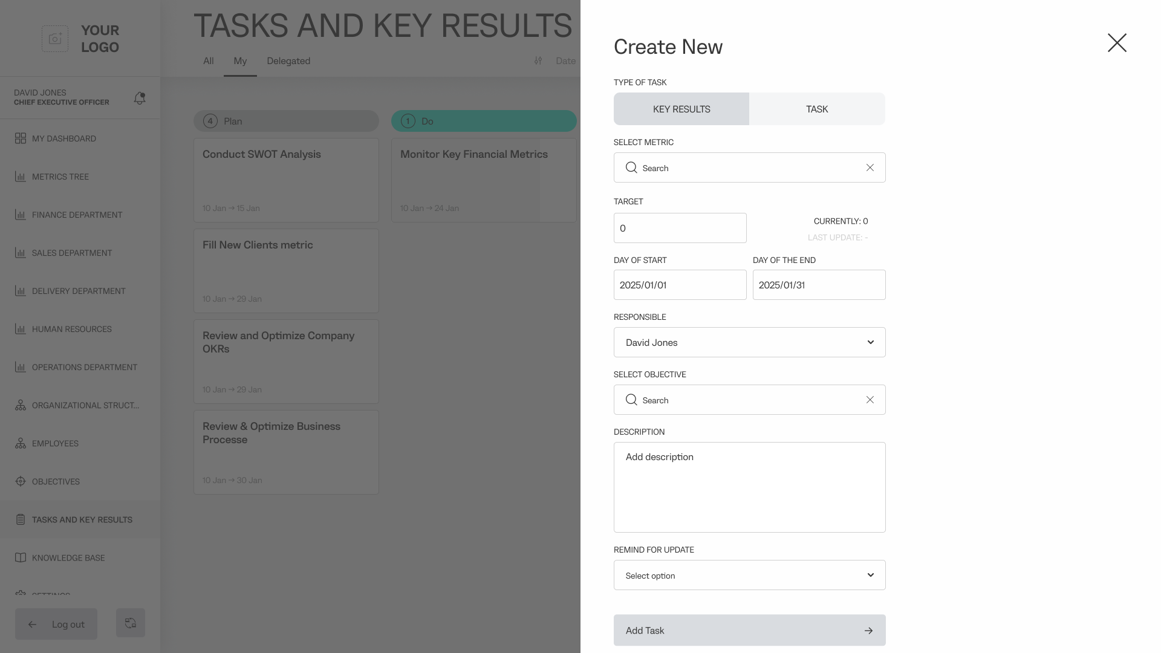Image resolution: width=1161 pixels, height=653 pixels.
Task: Switch to the All tab
Action: click(209, 61)
